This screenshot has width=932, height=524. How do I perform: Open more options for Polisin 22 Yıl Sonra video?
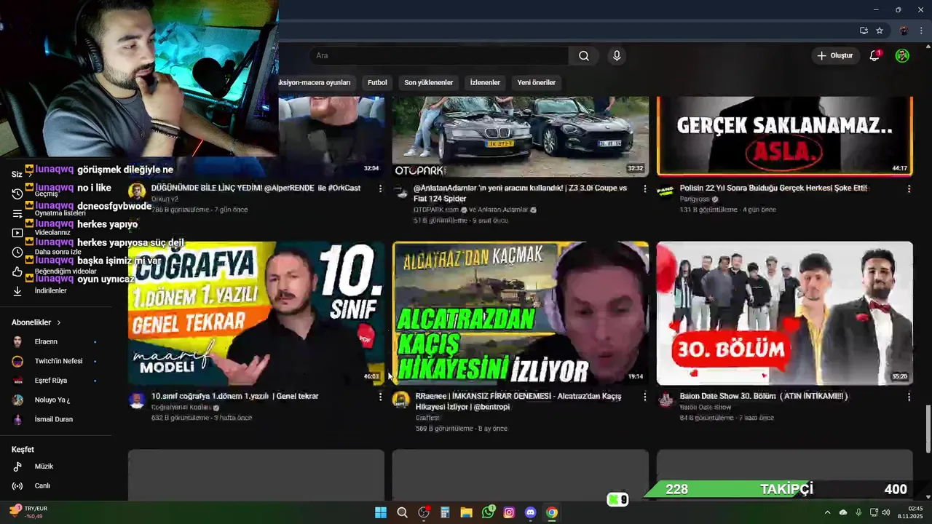tap(909, 188)
